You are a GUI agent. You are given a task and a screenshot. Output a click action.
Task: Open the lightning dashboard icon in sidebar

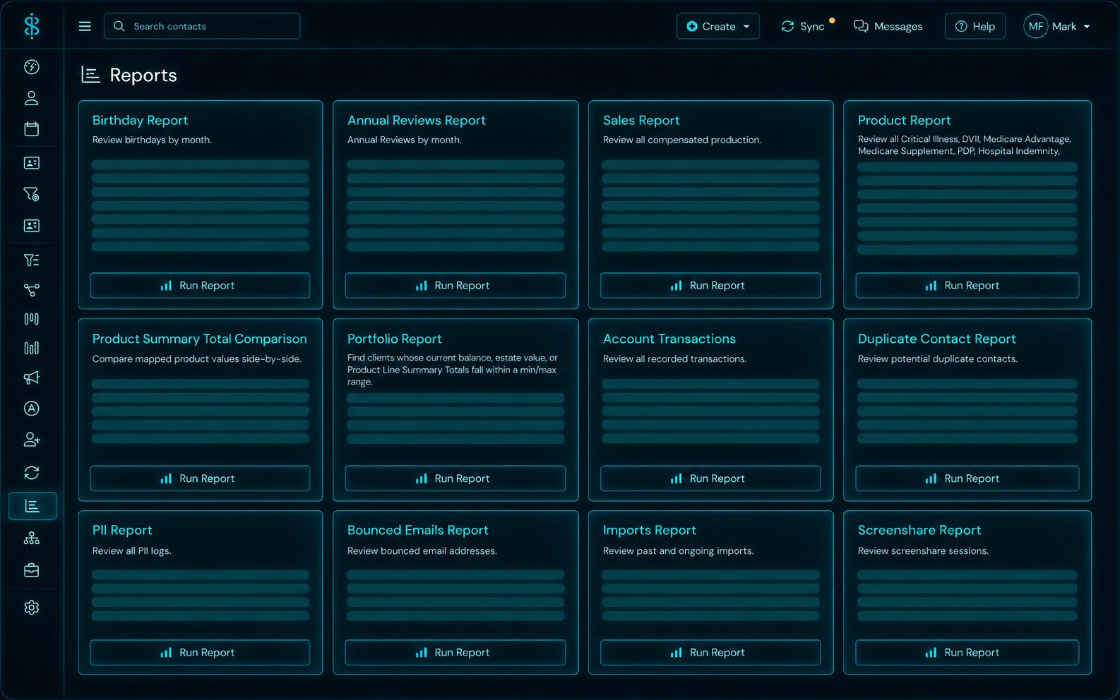pos(31,67)
